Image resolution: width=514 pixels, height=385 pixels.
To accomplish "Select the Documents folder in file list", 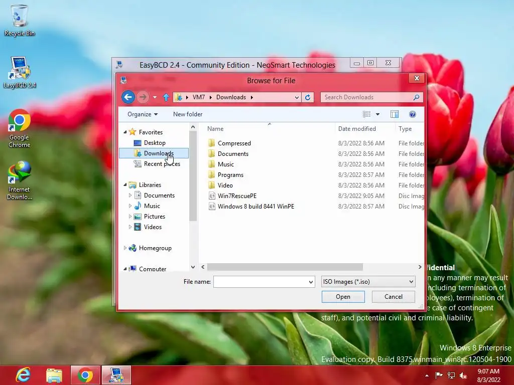I will pos(233,153).
